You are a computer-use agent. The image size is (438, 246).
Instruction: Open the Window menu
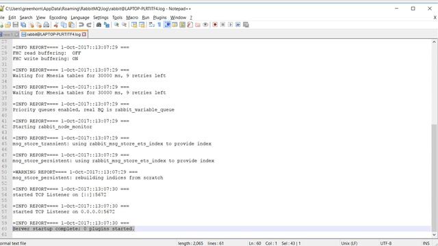tap(178, 17)
